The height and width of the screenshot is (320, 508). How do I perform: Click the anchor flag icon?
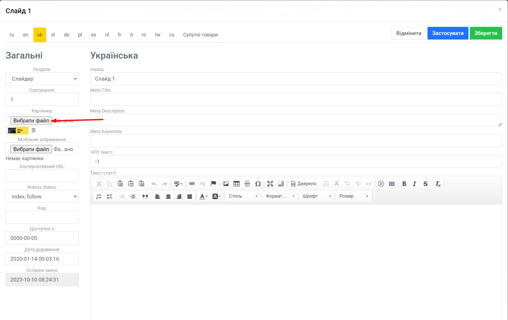(213, 184)
